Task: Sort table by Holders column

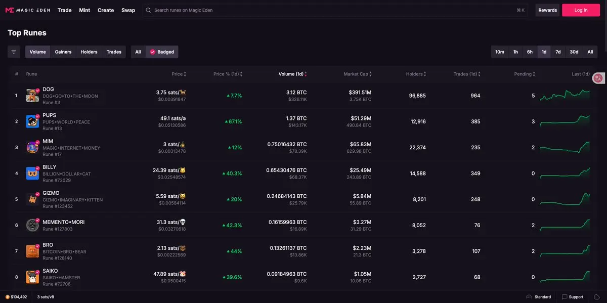Action: pos(416,74)
